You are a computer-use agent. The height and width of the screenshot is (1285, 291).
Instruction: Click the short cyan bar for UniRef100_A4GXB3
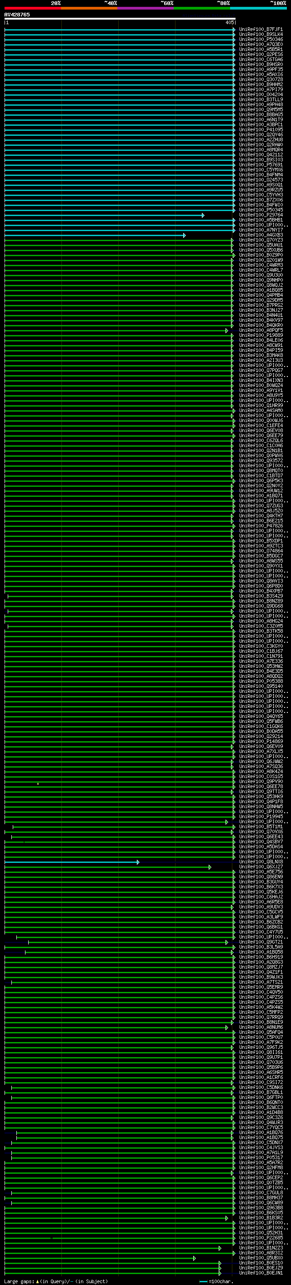pos(95,235)
